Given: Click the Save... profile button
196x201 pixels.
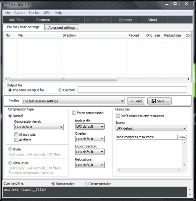Looking at the screenshot, I should tap(159, 101).
